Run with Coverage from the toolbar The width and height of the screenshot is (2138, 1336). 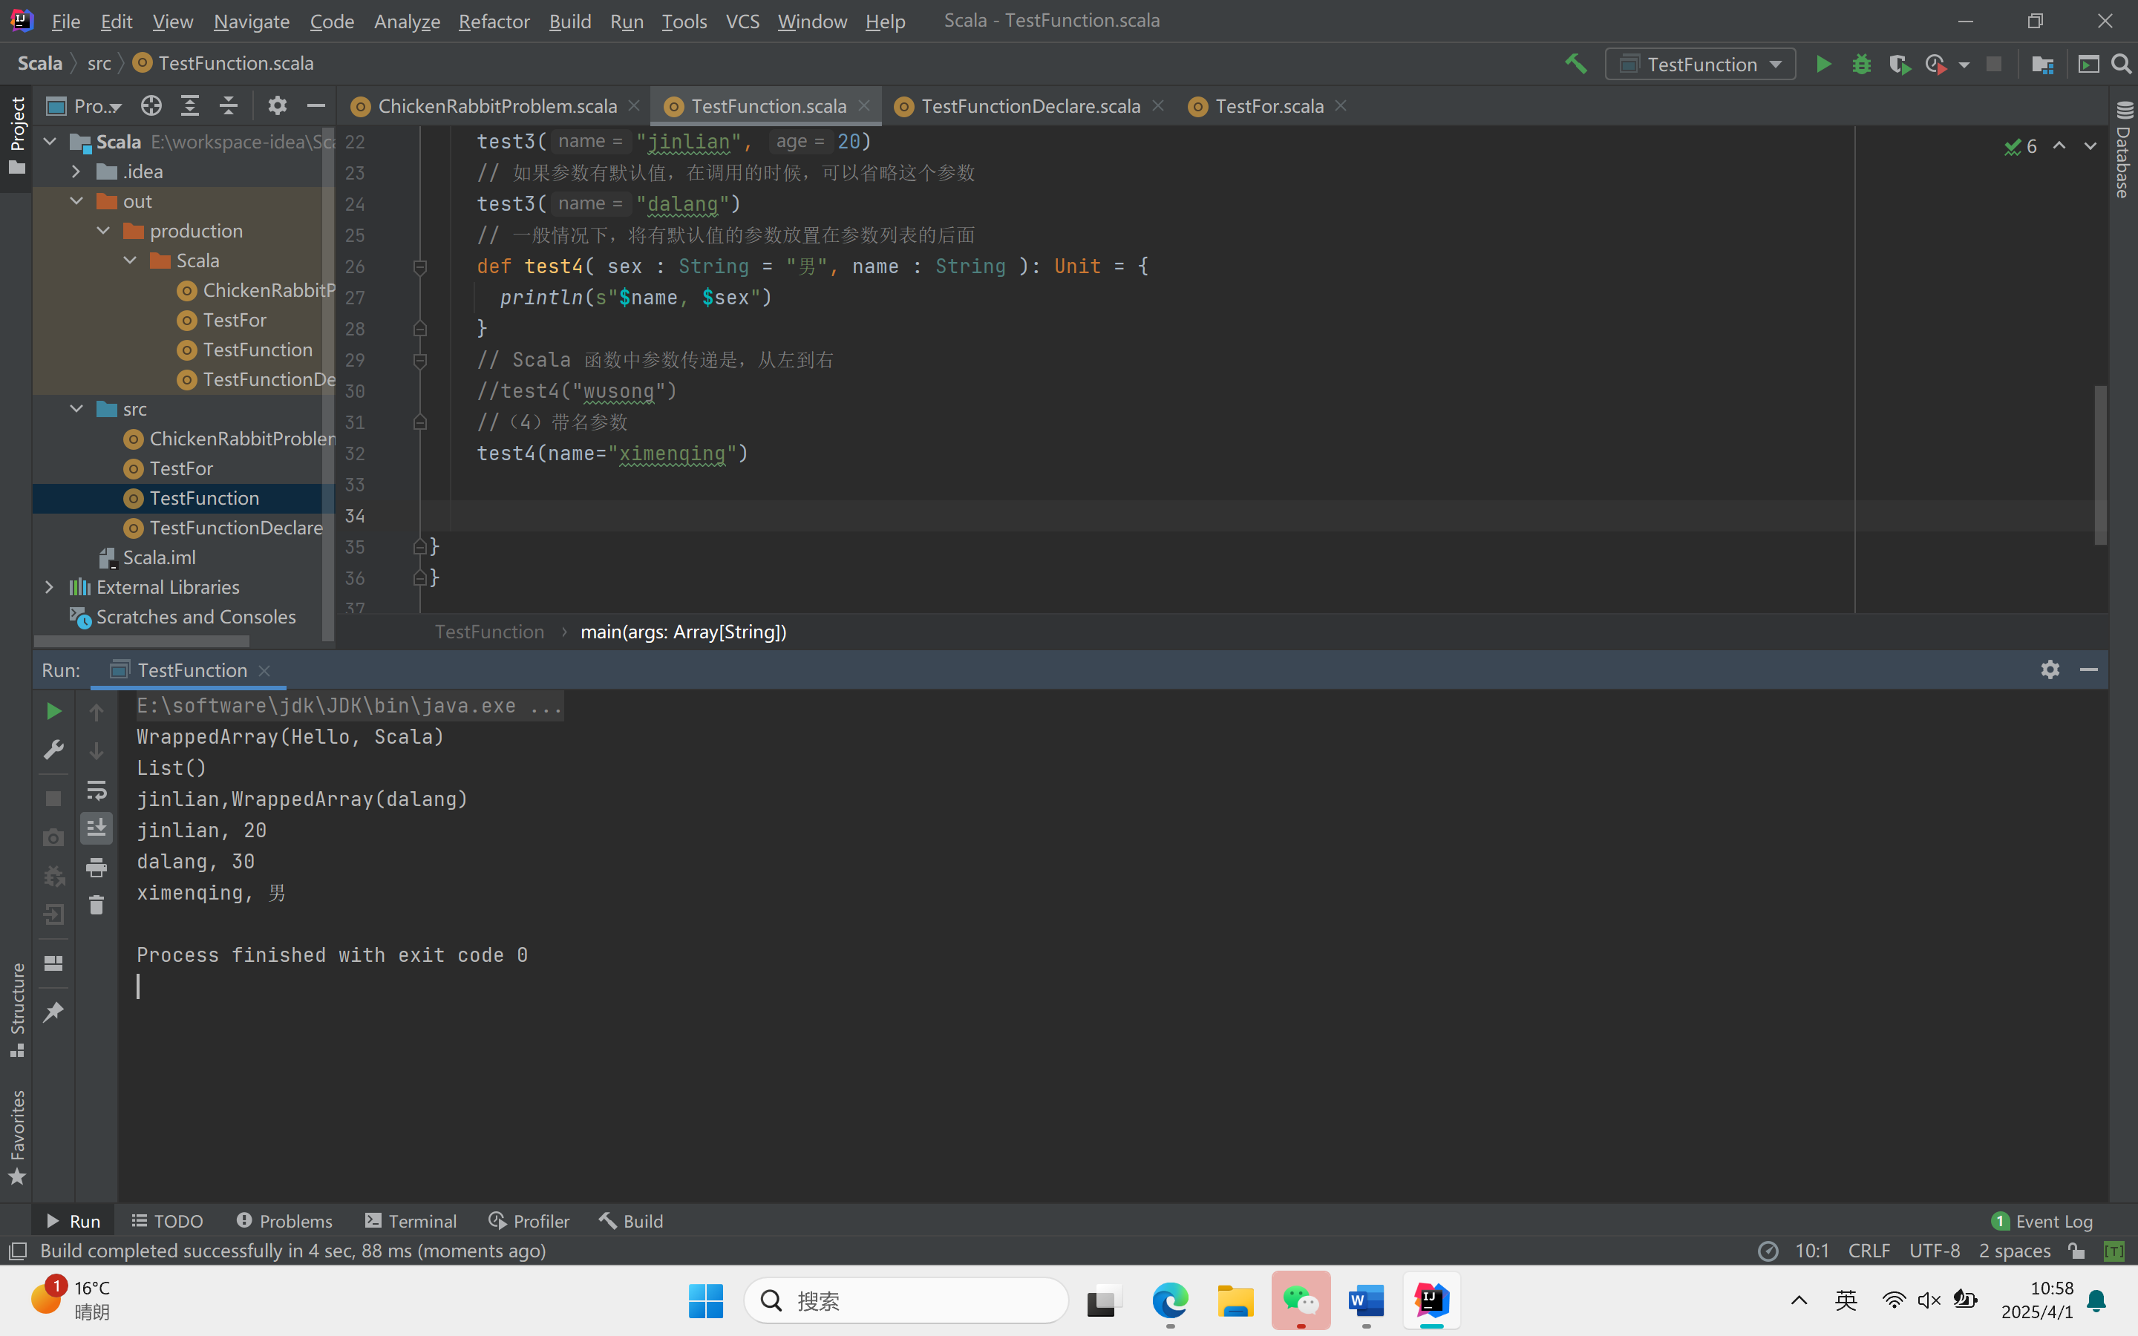1898,64
